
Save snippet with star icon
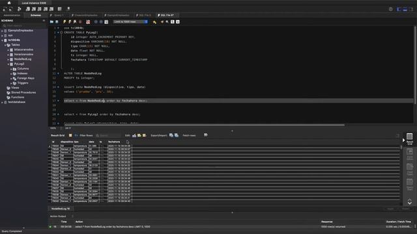[154, 21]
